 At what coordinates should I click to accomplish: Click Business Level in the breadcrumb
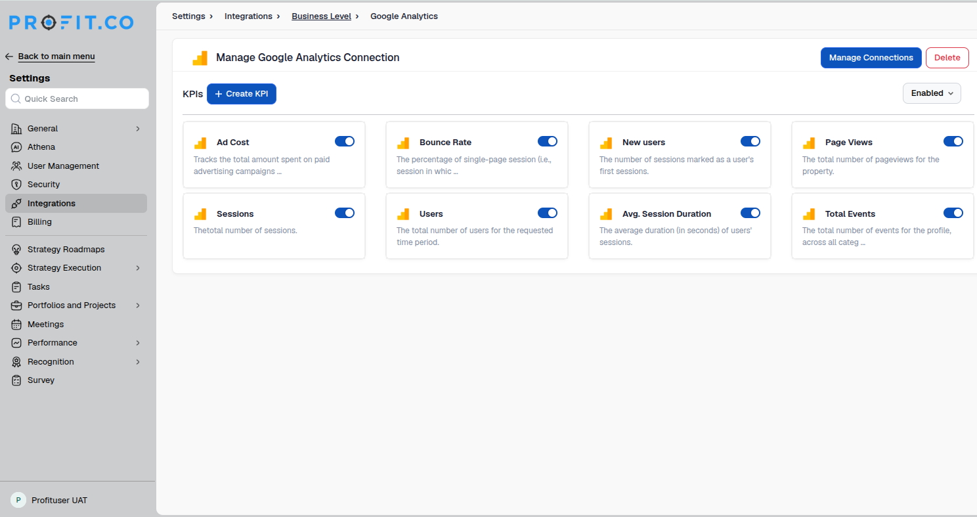(321, 16)
